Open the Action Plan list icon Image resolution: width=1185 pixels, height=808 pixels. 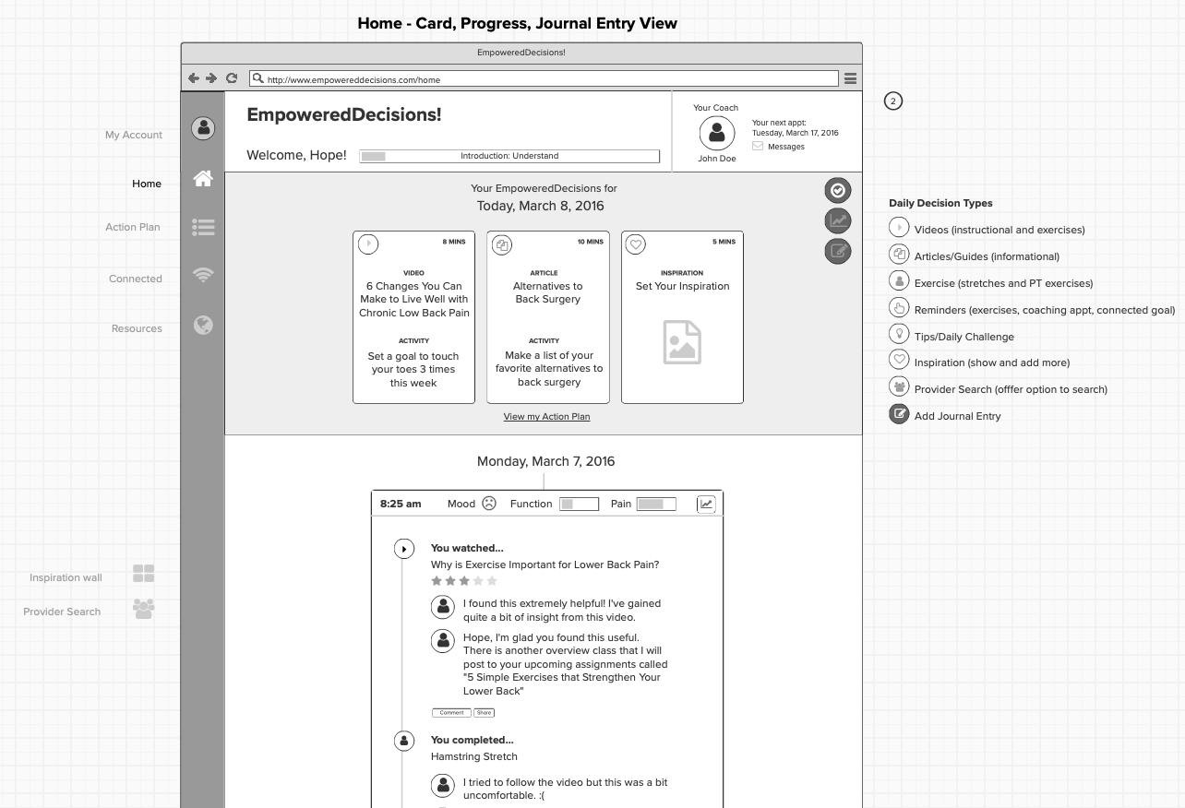[x=203, y=227]
